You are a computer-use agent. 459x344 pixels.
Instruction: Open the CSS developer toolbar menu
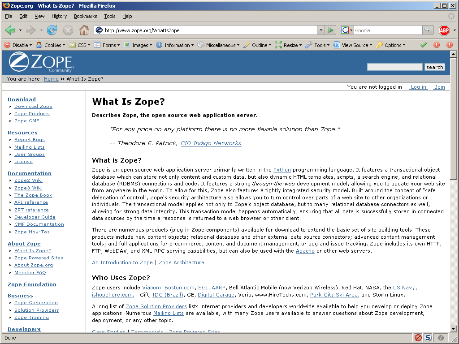click(x=80, y=45)
